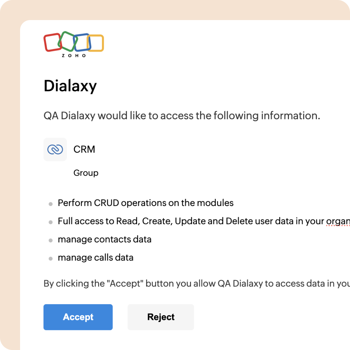
Task: Click the Dialaxy heading
Action: pyautogui.click(x=70, y=86)
